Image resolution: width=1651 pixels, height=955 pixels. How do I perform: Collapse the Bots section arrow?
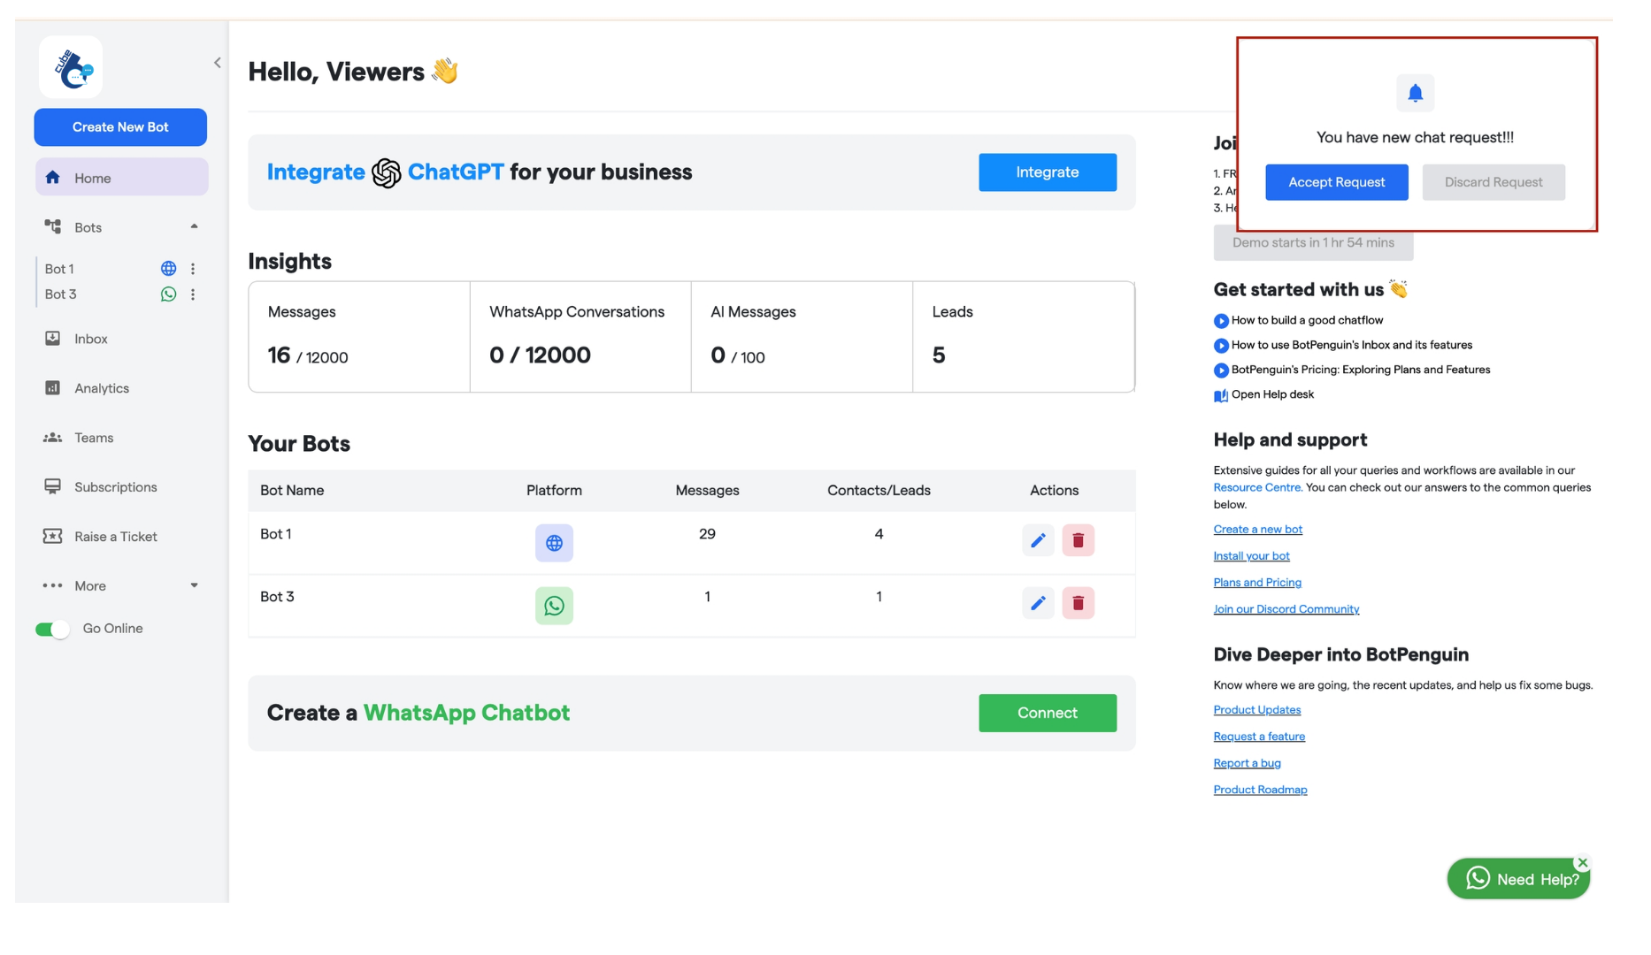[x=194, y=227]
